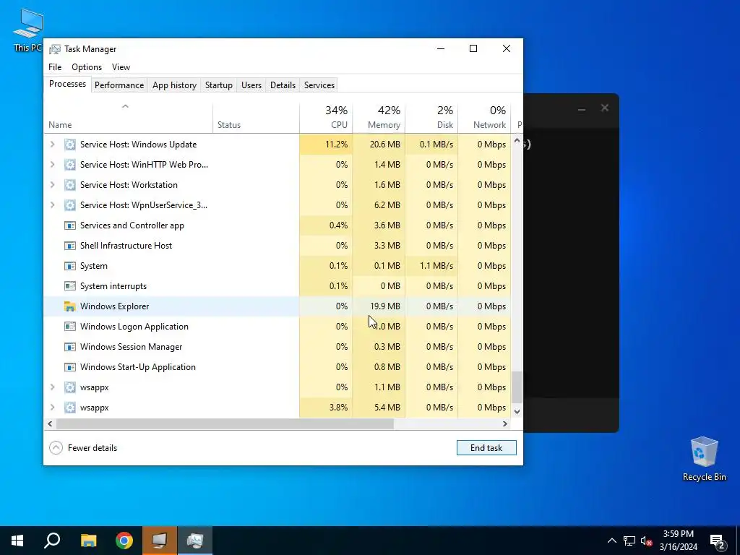
Task: Click the Service Host: Workstation gear icon
Action: 70,185
